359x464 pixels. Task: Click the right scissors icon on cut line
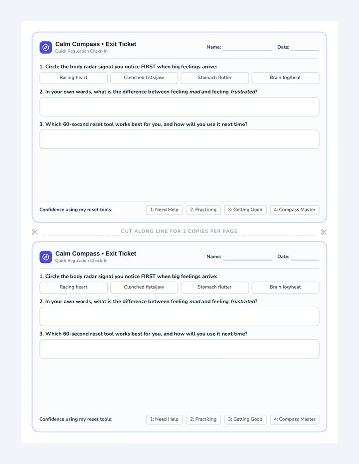click(x=324, y=232)
